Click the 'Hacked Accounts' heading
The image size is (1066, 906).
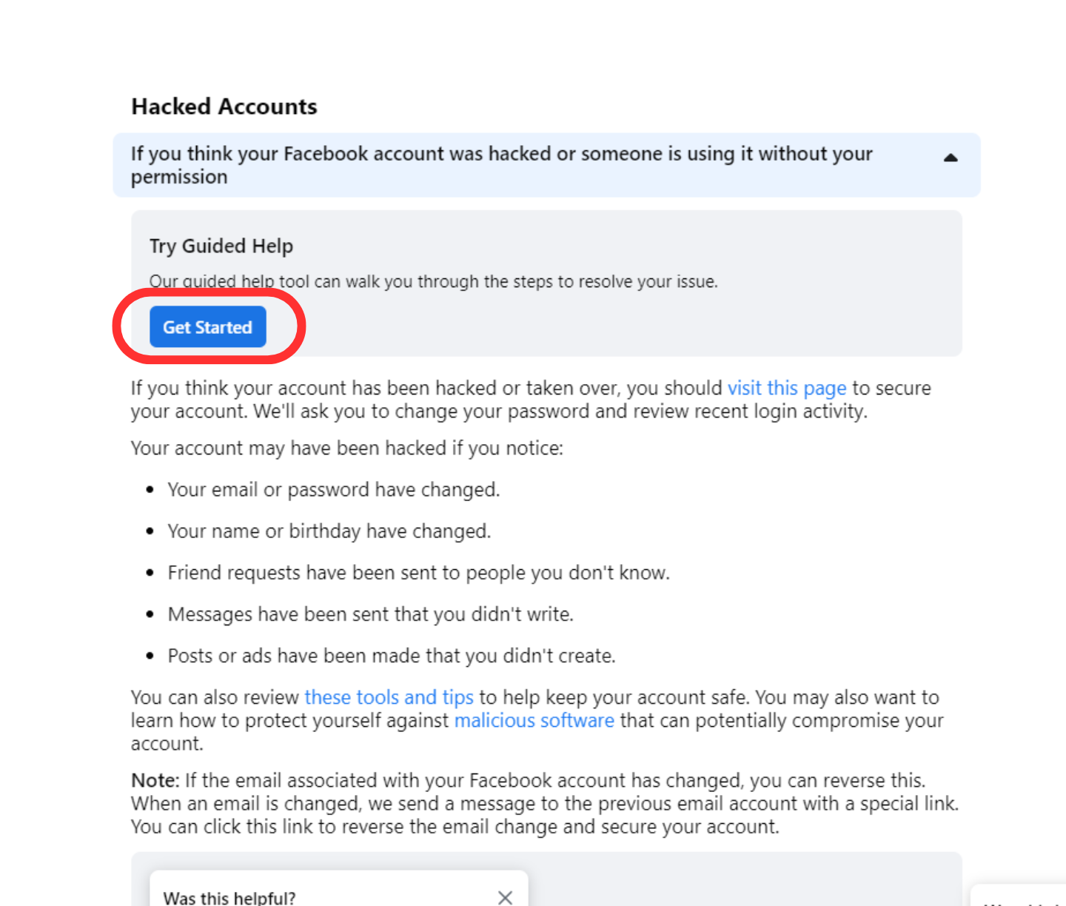(224, 107)
